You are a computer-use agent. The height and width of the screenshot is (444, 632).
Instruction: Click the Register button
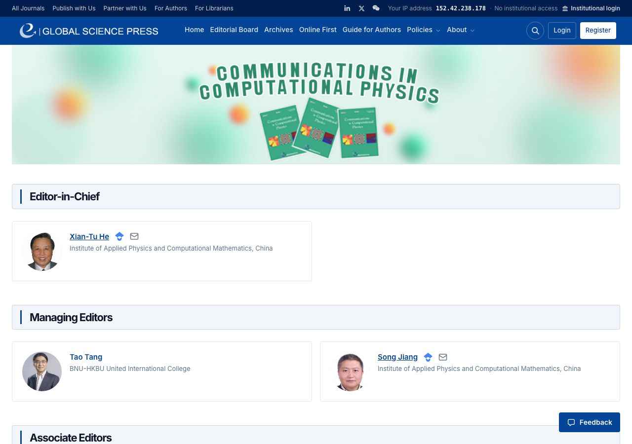pyautogui.click(x=598, y=31)
